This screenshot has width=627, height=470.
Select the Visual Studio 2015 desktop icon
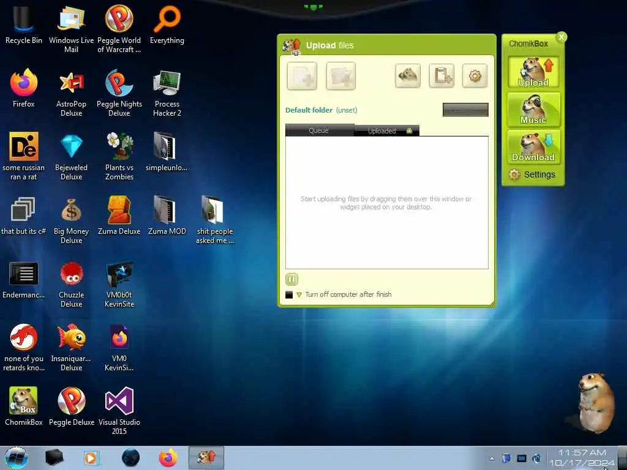(x=119, y=411)
